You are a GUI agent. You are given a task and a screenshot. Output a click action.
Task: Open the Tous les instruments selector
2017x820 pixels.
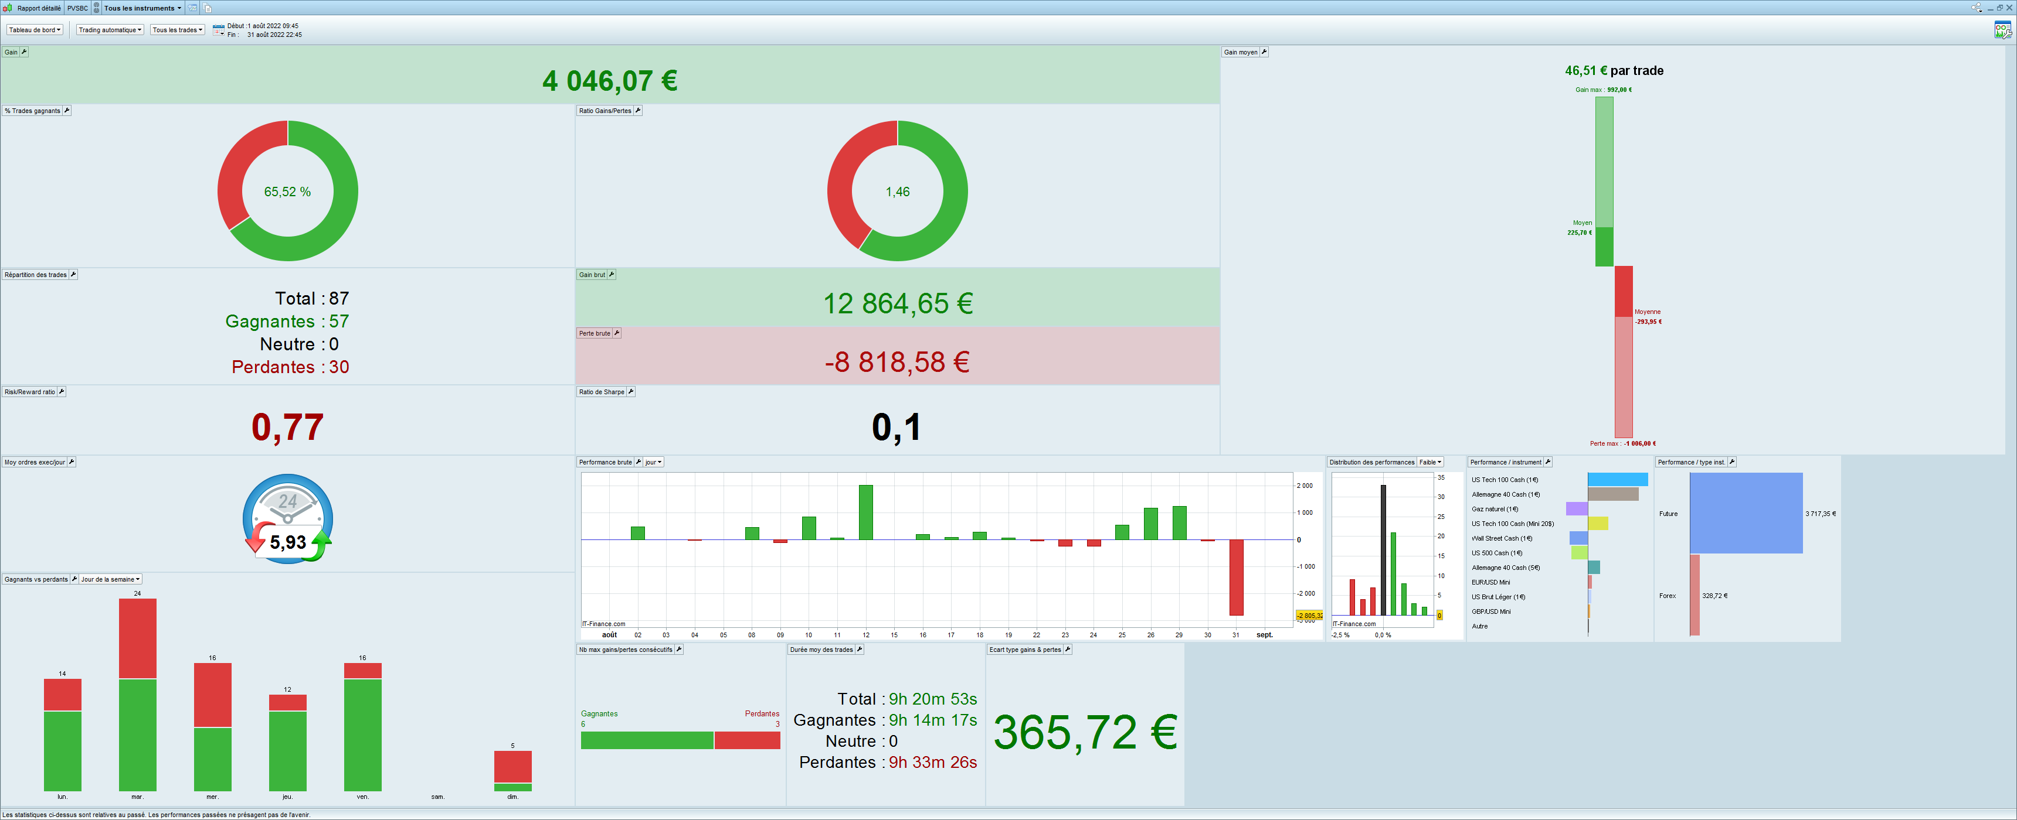(x=142, y=8)
